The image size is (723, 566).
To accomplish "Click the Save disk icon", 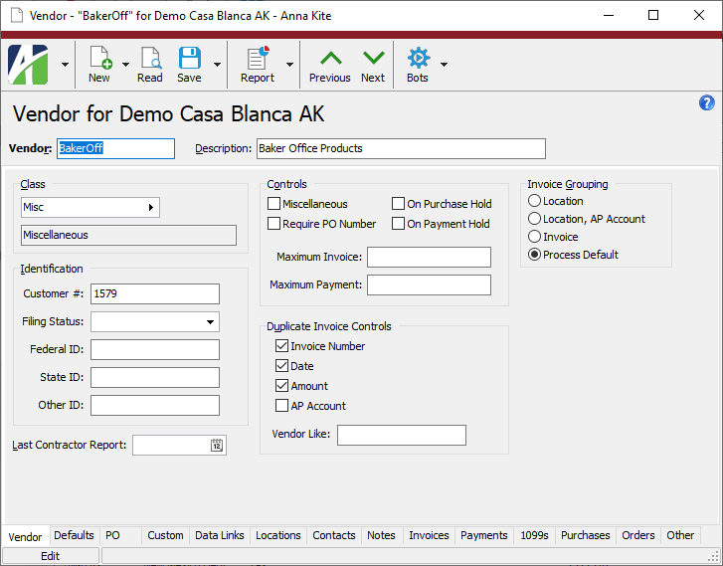I will point(189,59).
